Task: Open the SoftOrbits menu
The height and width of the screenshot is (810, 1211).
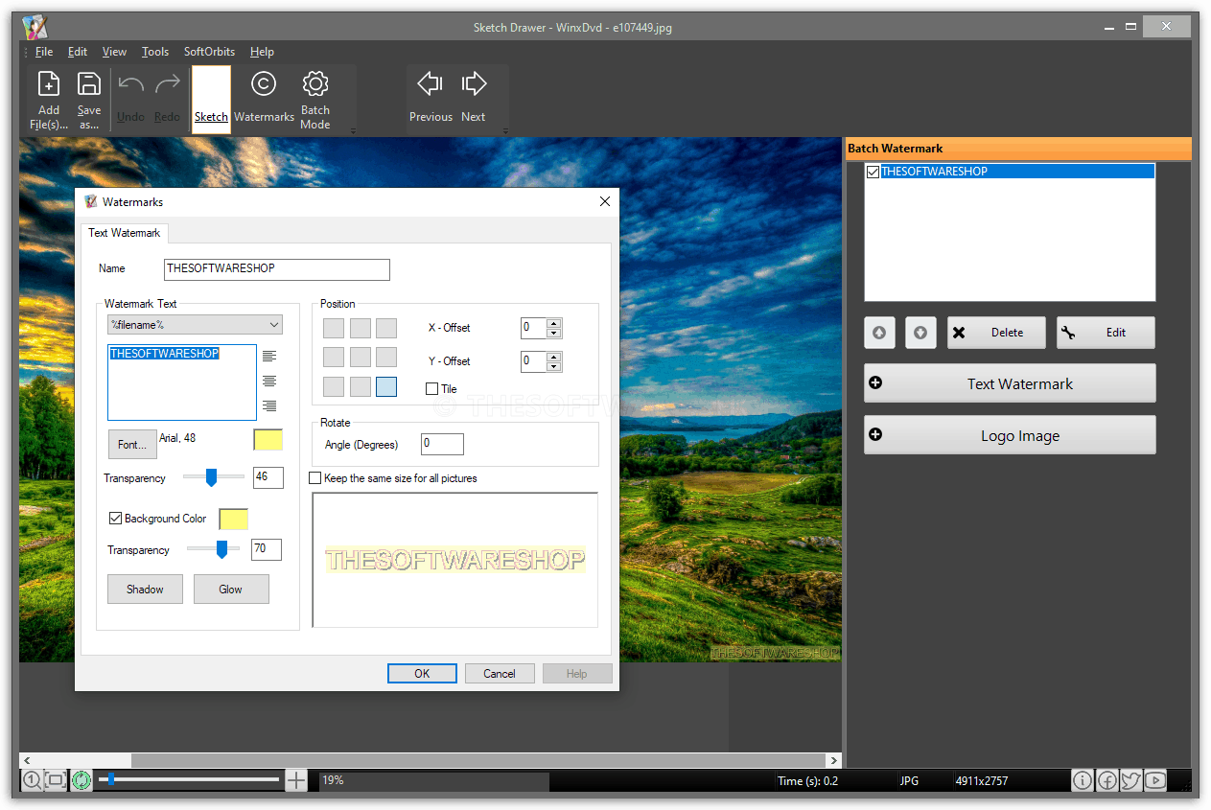Action: coord(209,52)
